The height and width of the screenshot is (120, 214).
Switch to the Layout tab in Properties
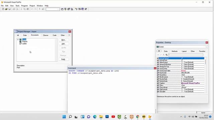click(184, 51)
